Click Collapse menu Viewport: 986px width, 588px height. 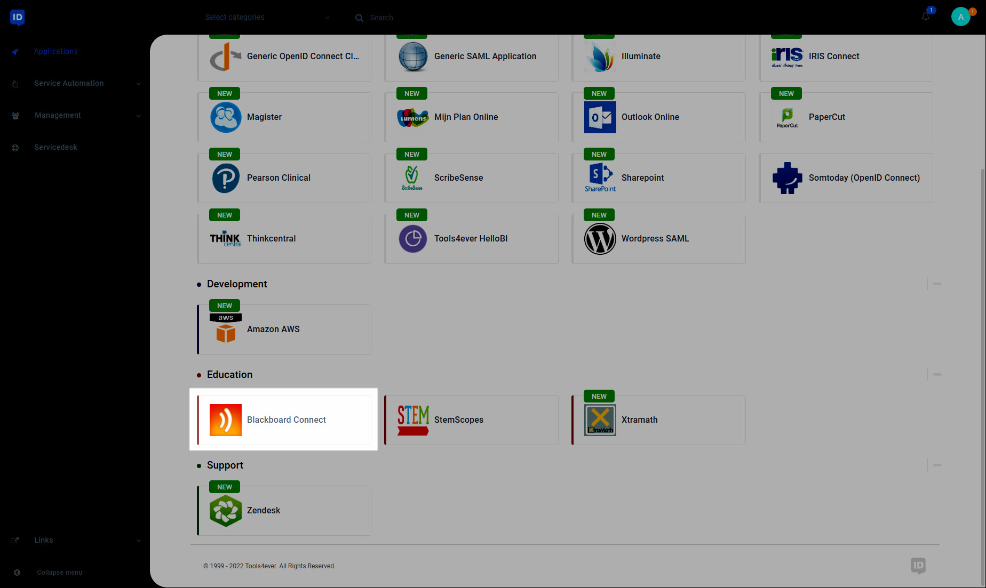tap(60, 573)
